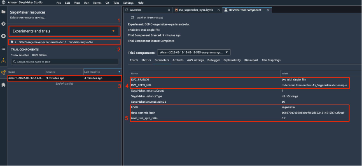Viewport: 362px width, 166px height.
Task: Open the Extension Manager puzzle icon
Action: [x=3, y=85]
